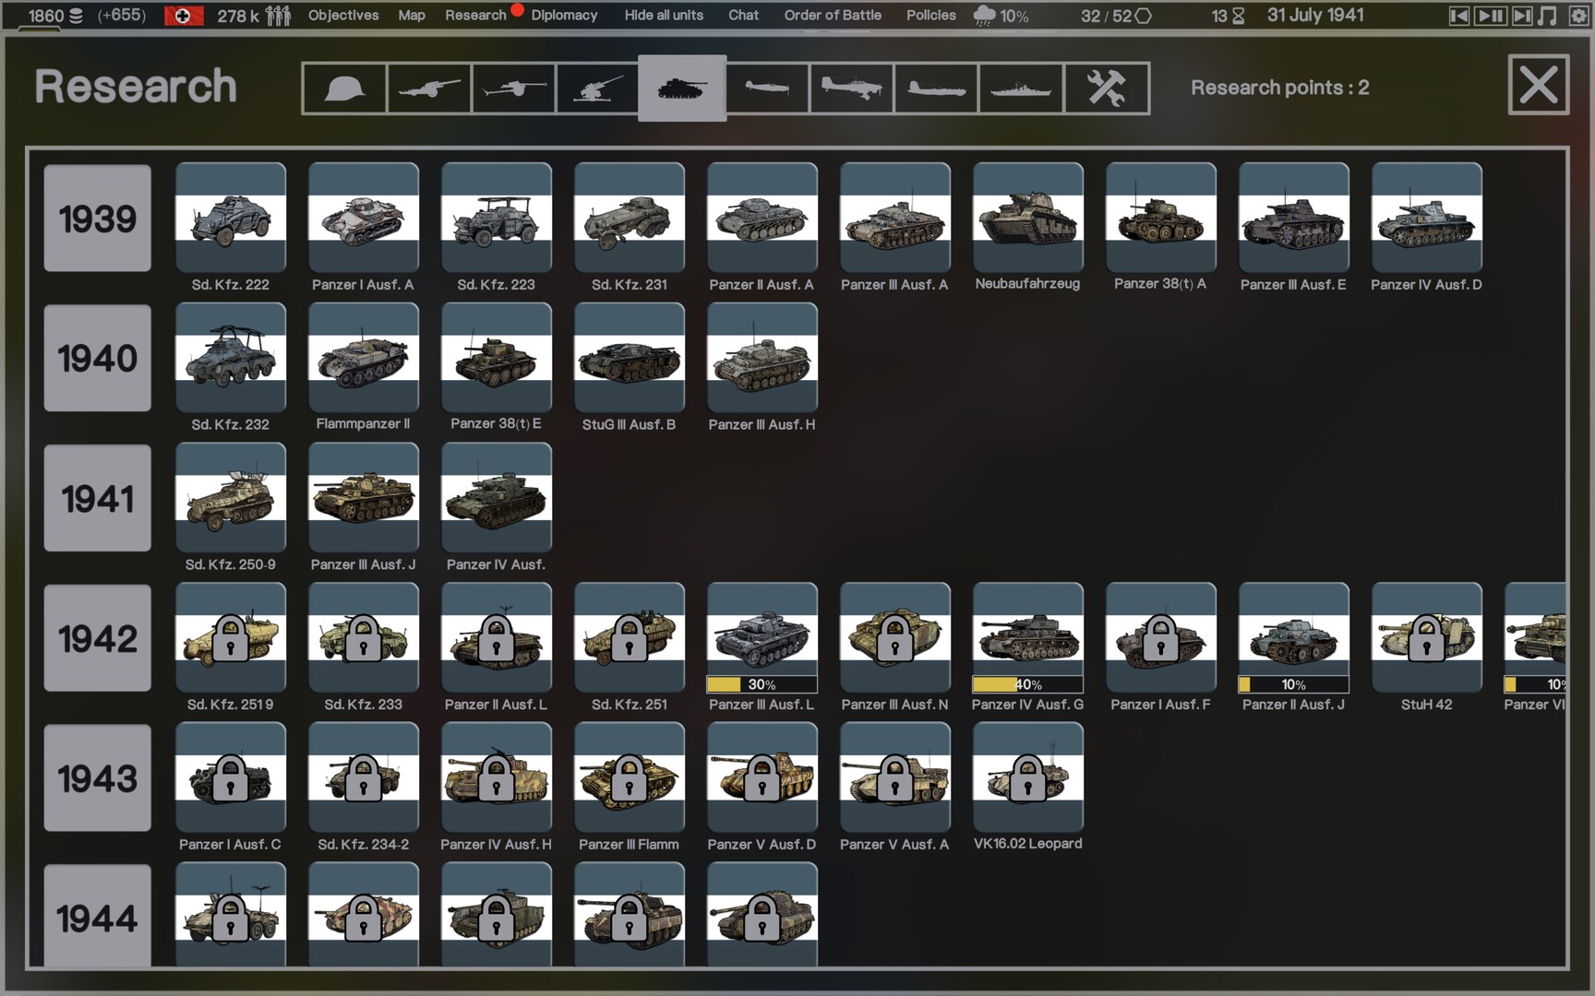Click the rain weather 10% indicator
This screenshot has width=1595, height=996.
point(1001,16)
